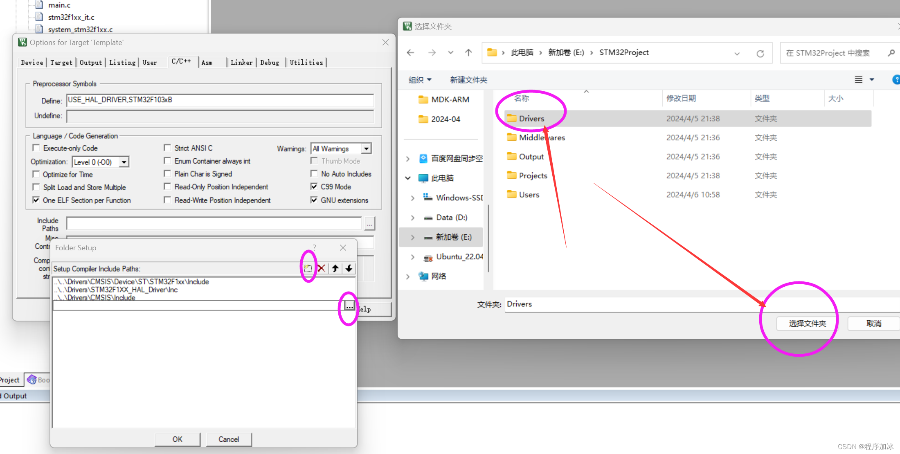Enable Execute-only Code checkbox
This screenshot has width=900, height=454.
pyautogui.click(x=36, y=148)
